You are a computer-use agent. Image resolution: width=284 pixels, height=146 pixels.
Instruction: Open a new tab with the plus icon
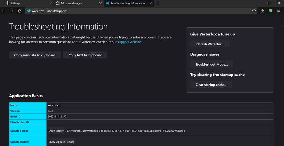point(158,3)
